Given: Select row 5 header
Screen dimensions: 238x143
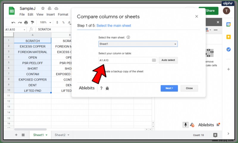Looking at the screenshot, I should coord(9,63).
